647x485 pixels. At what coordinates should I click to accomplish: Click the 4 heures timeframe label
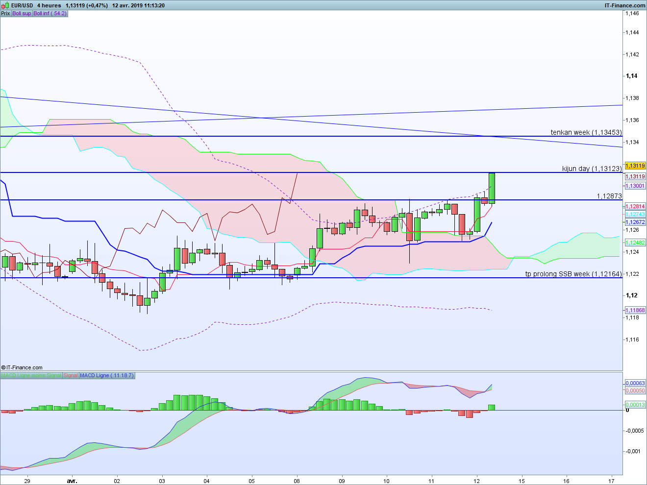pyautogui.click(x=49, y=5)
